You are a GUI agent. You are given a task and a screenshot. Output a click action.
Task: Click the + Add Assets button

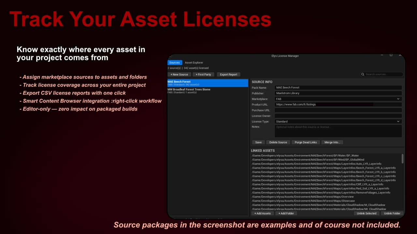tap(263, 214)
